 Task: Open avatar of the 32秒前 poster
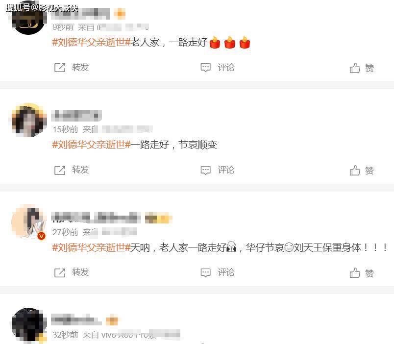coord(28,325)
